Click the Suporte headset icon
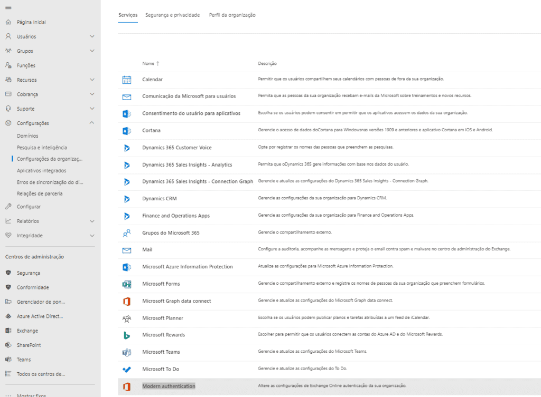 8,109
